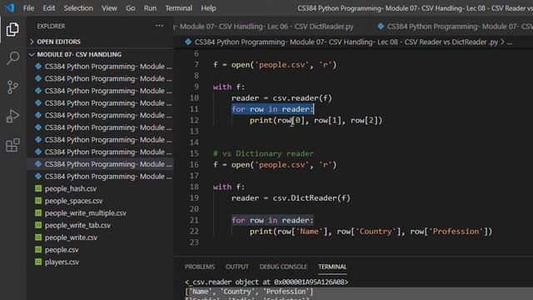
Task: Click the ['Name', 'Country', 'Profession'] terminal line
Action: coord(249,292)
